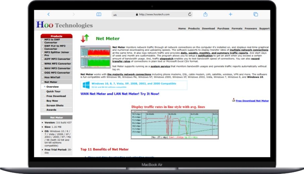304x174 pixels.
Task: Add a new tab with the plus icon
Action: (x=230, y=14)
